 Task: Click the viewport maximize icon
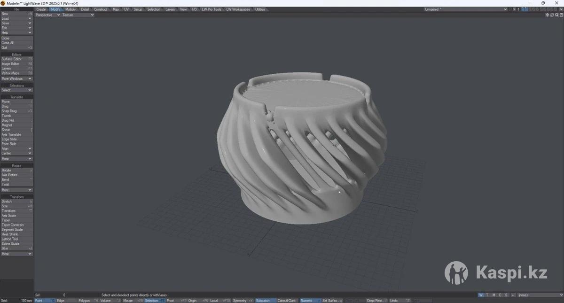(561, 15)
